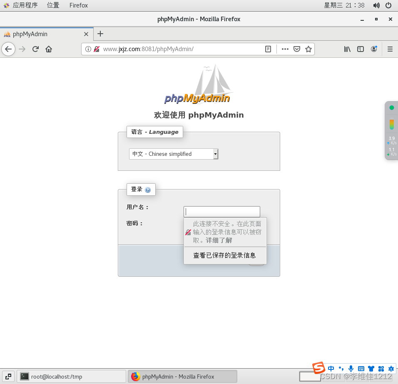Open the power menu icon
The height and width of the screenshot is (384, 398).
(x=388, y=5)
